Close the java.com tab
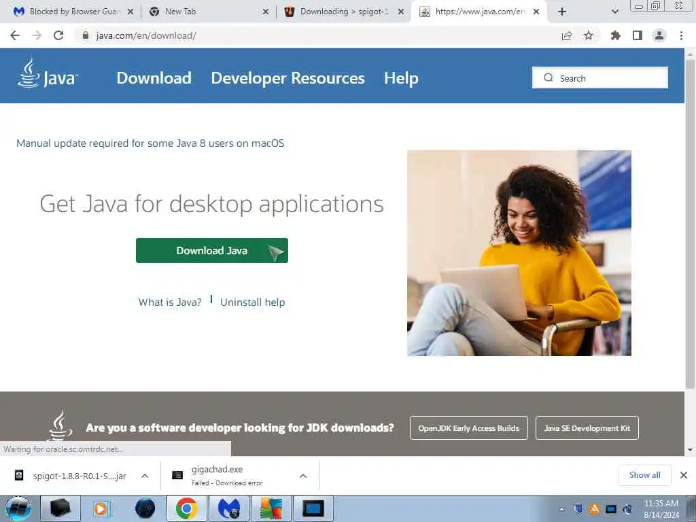The height and width of the screenshot is (522, 696). click(536, 12)
